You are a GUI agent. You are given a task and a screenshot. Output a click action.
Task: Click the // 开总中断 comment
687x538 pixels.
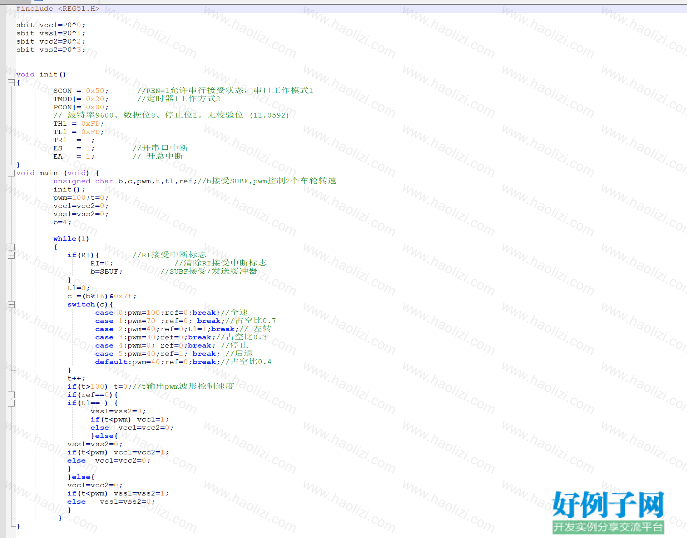pos(158,156)
